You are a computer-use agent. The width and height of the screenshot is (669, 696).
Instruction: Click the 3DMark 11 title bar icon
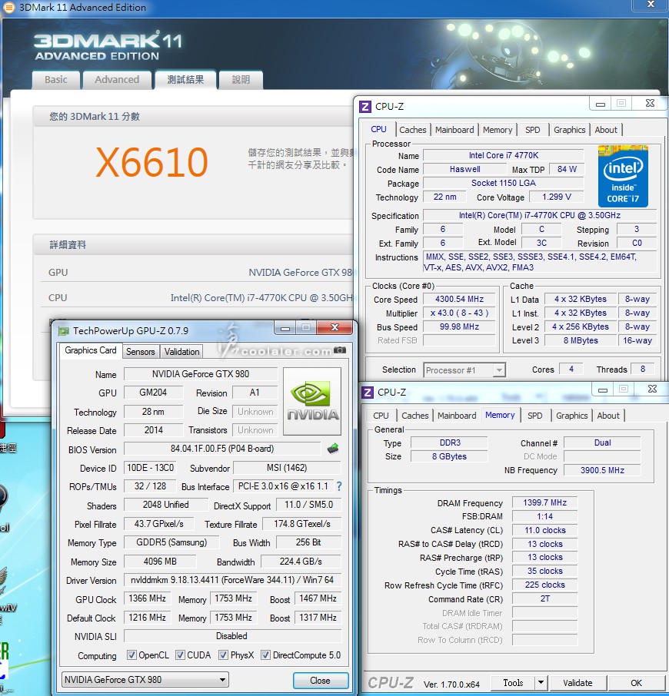pos(8,7)
